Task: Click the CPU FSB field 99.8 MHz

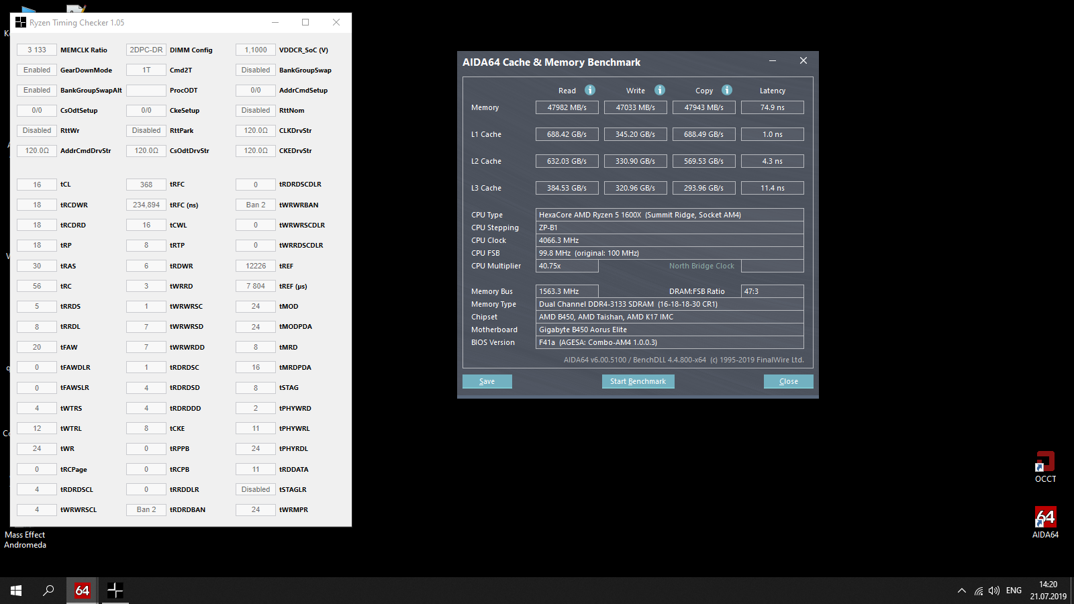Action: pyautogui.click(x=670, y=253)
